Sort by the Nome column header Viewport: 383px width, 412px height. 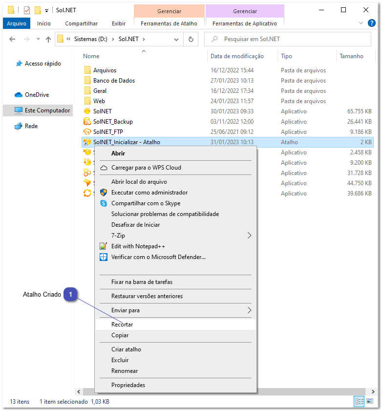[91, 56]
